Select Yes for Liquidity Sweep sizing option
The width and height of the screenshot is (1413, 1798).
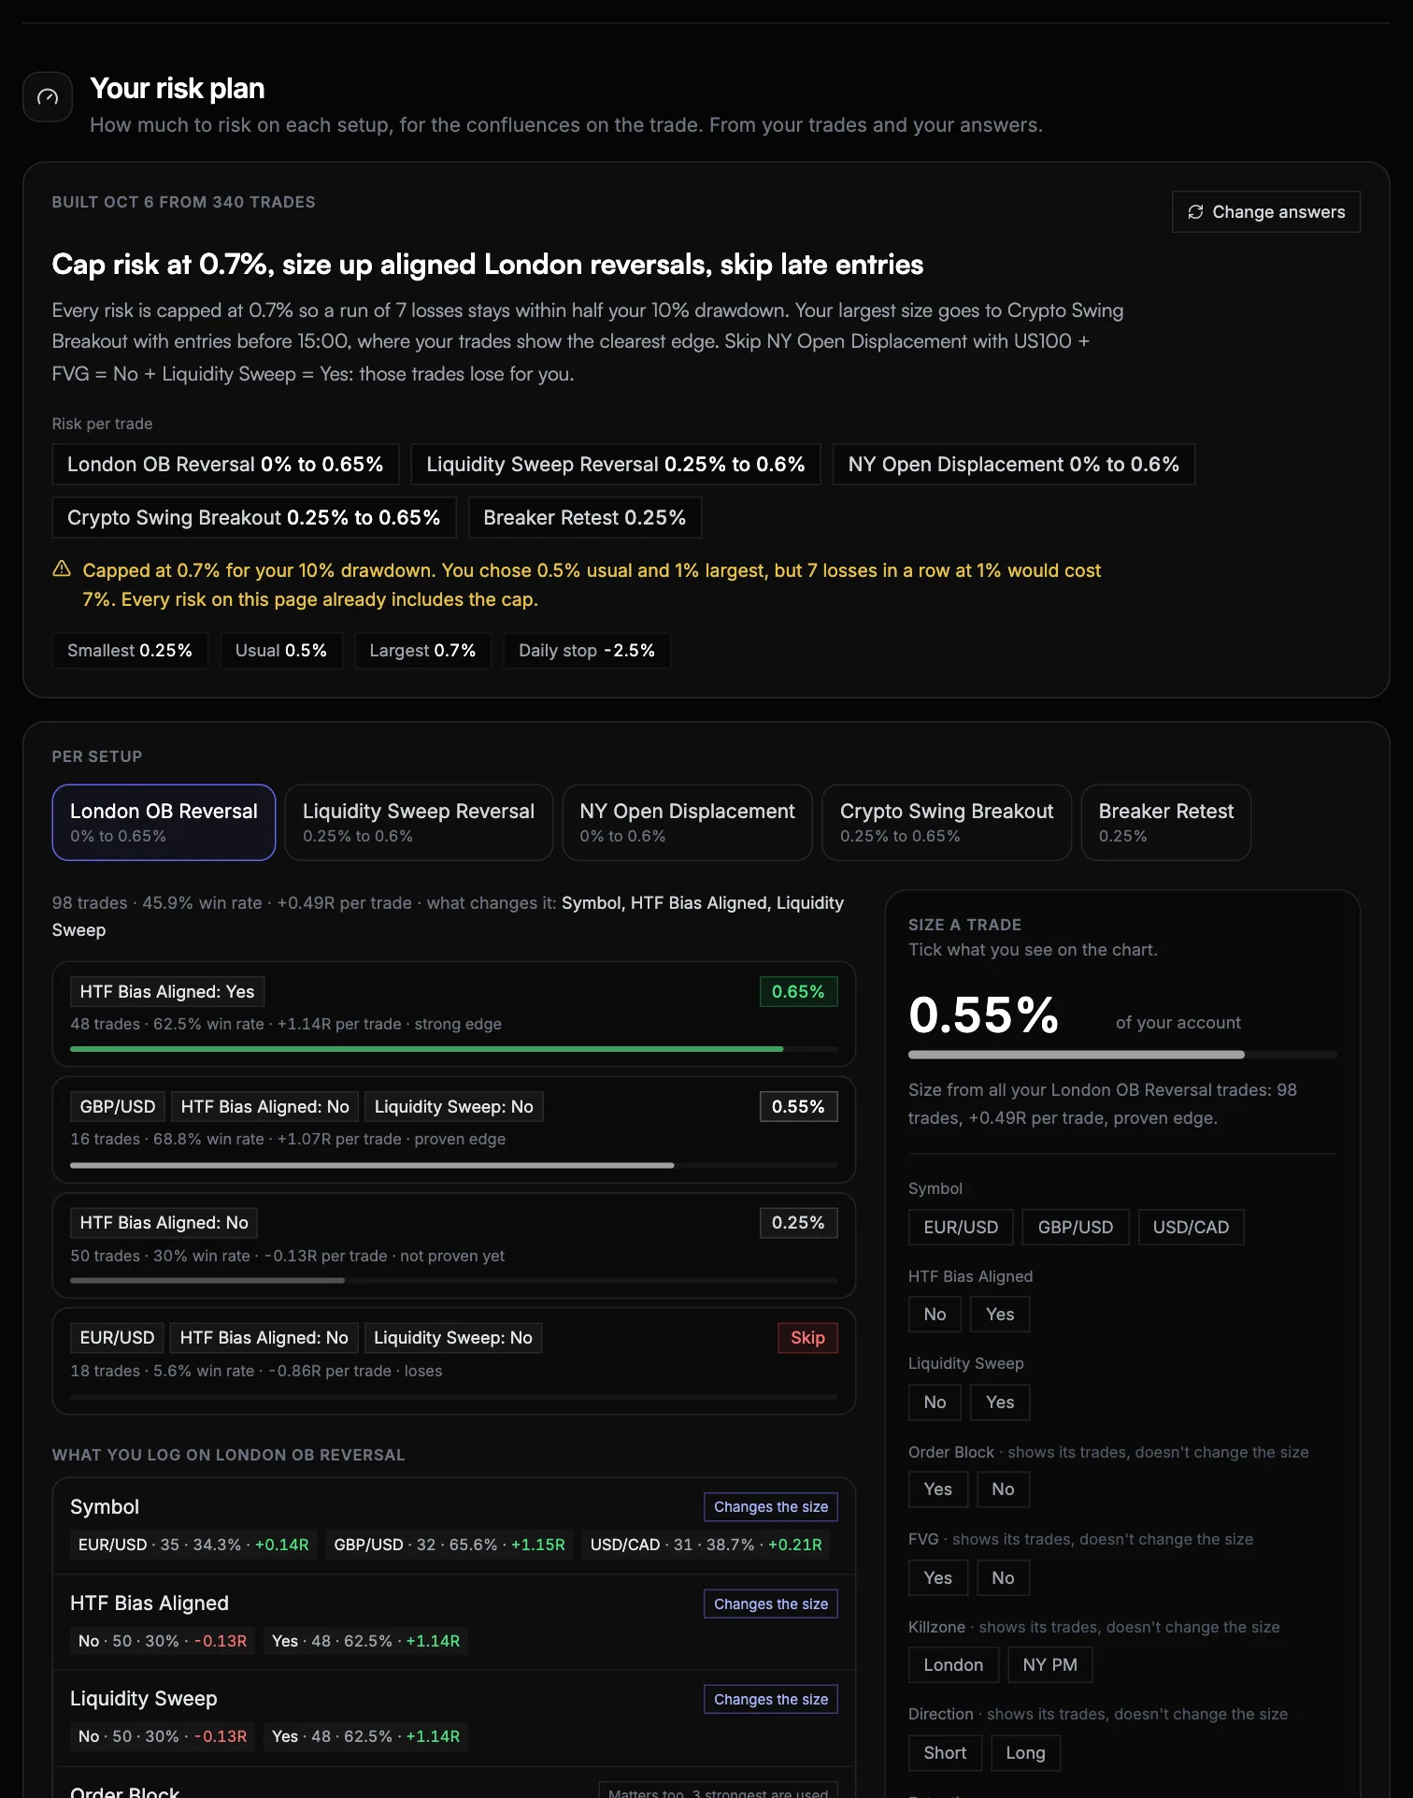point(1000,1402)
